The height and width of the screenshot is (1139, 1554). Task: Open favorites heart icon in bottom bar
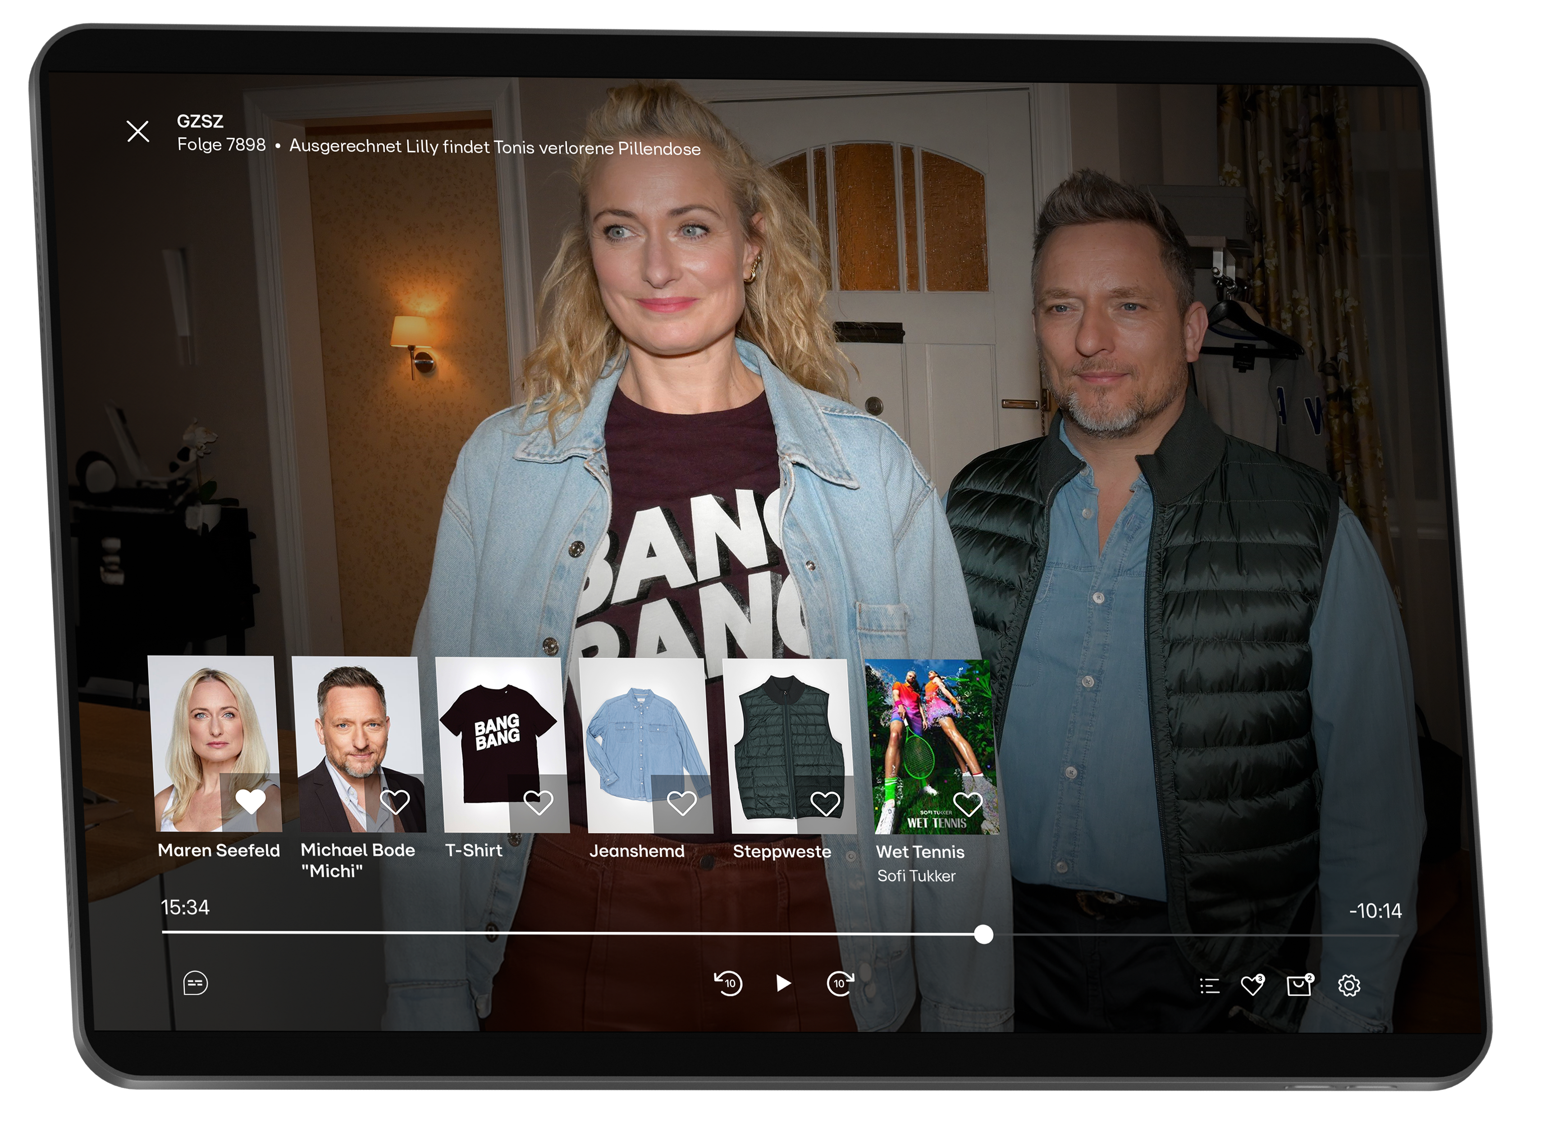[1252, 986]
